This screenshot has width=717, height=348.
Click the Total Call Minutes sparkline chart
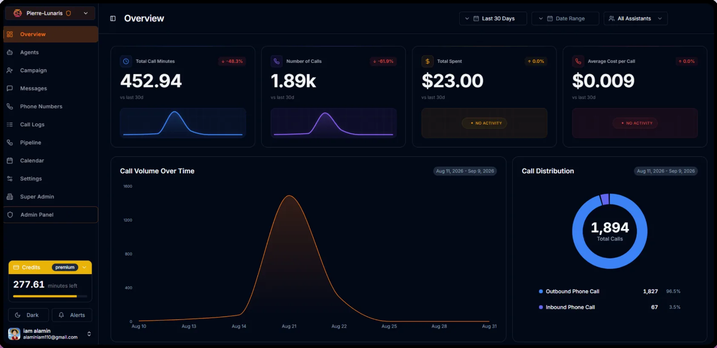(x=183, y=123)
